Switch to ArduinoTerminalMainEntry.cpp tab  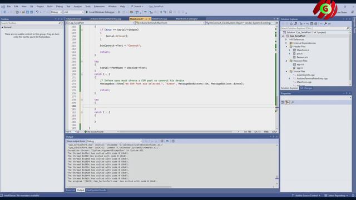coord(106,19)
